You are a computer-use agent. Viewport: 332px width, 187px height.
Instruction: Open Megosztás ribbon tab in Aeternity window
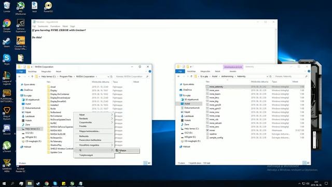point(205,72)
